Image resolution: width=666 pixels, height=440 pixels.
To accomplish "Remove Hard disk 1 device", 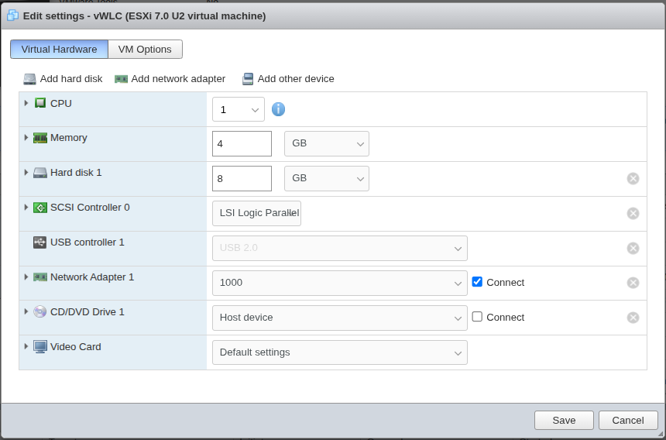I will 633,179.
